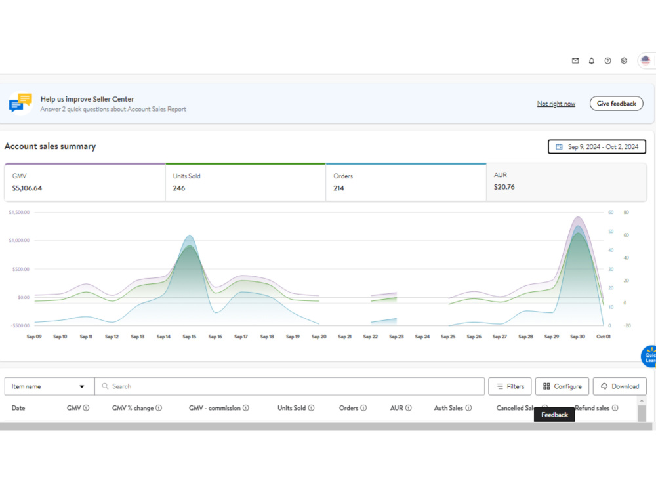Click the Sep 15 chart axis label
The width and height of the screenshot is (656, 492).
pyautogui.click(x=189, y=337)
